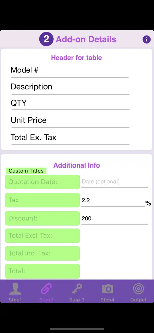
Task: Edit the Description header field
Action: [x=70, y=87]
